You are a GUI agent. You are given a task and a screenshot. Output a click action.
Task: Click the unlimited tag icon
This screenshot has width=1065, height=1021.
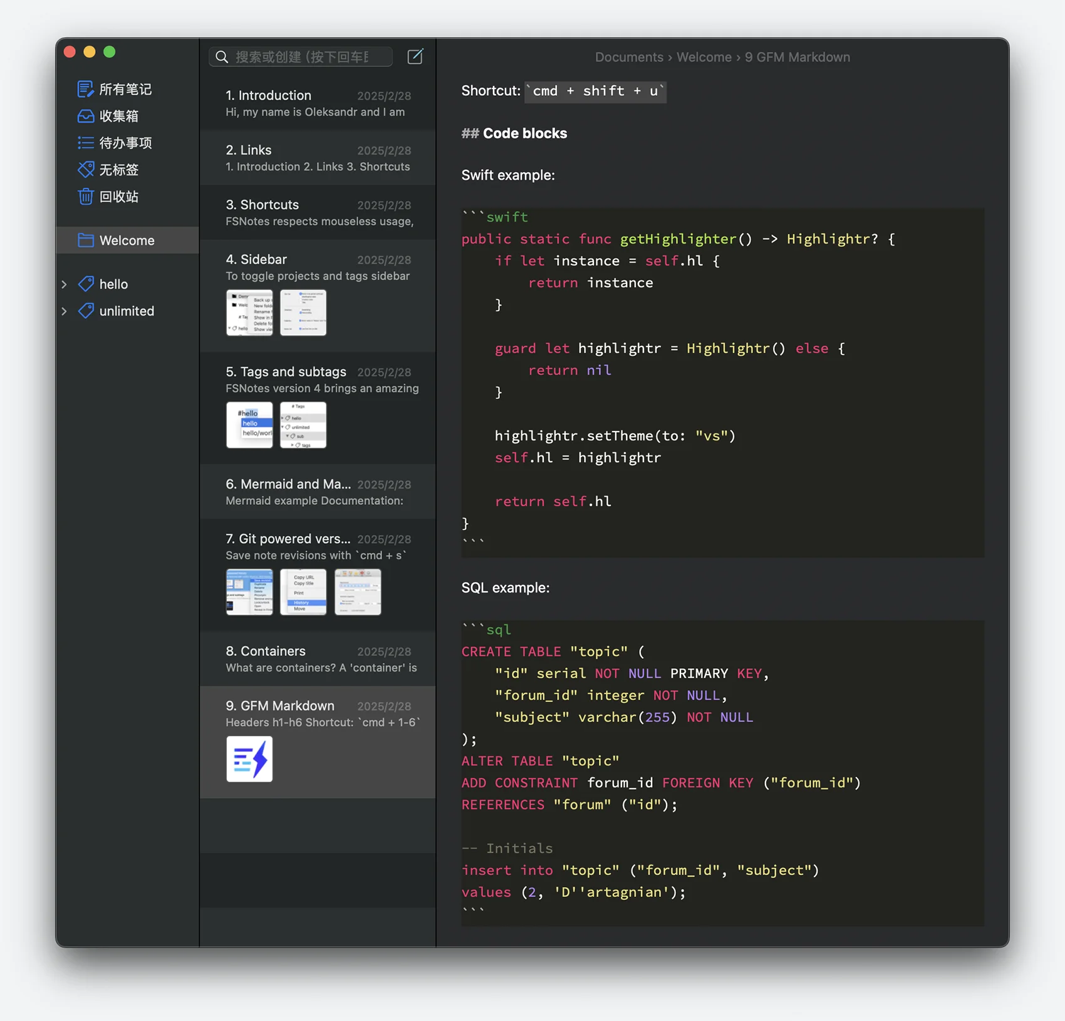[85, 311]
